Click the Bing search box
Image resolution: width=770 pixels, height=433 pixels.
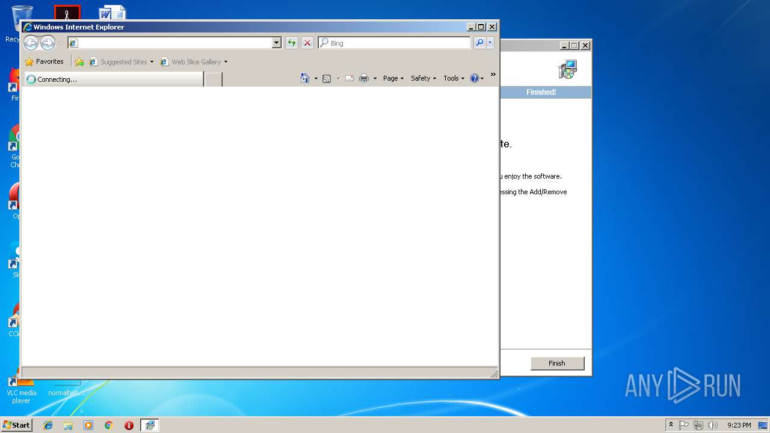pos(394,43)
